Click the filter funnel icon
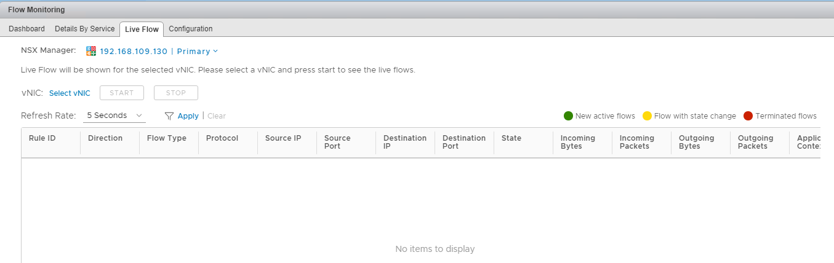 169,116
